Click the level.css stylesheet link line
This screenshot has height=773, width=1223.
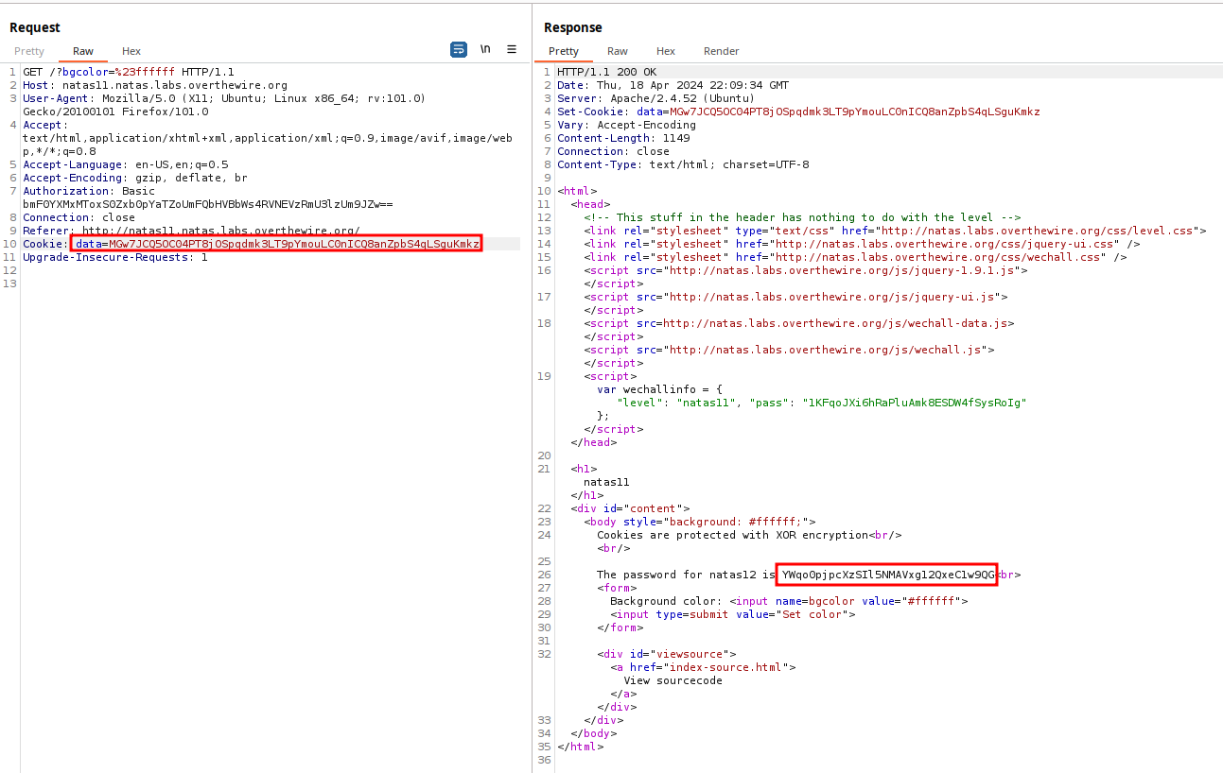tap(895, 231)
